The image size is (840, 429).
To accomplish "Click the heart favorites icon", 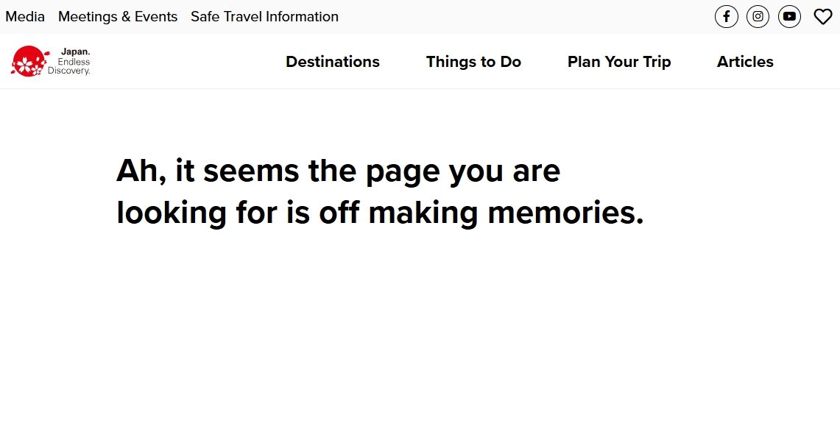I will click(822, 16).
